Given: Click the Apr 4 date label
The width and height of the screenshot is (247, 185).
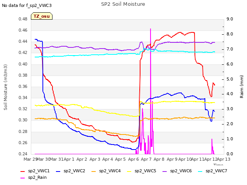Looking at the screenshot, I should pyautogui.click(x=108, y=159).
